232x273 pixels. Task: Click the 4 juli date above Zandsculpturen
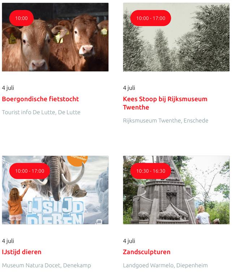[129, 241]
